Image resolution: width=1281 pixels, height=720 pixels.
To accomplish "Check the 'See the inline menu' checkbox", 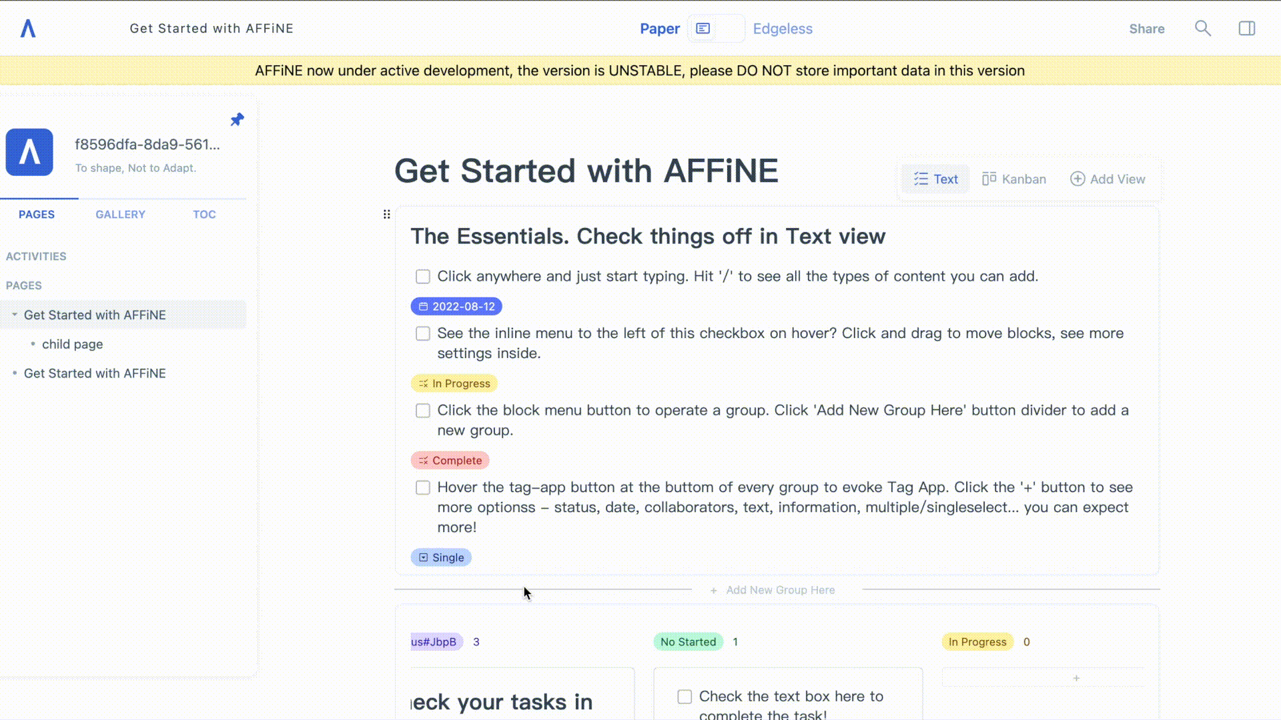I will [x=423, y=333].
